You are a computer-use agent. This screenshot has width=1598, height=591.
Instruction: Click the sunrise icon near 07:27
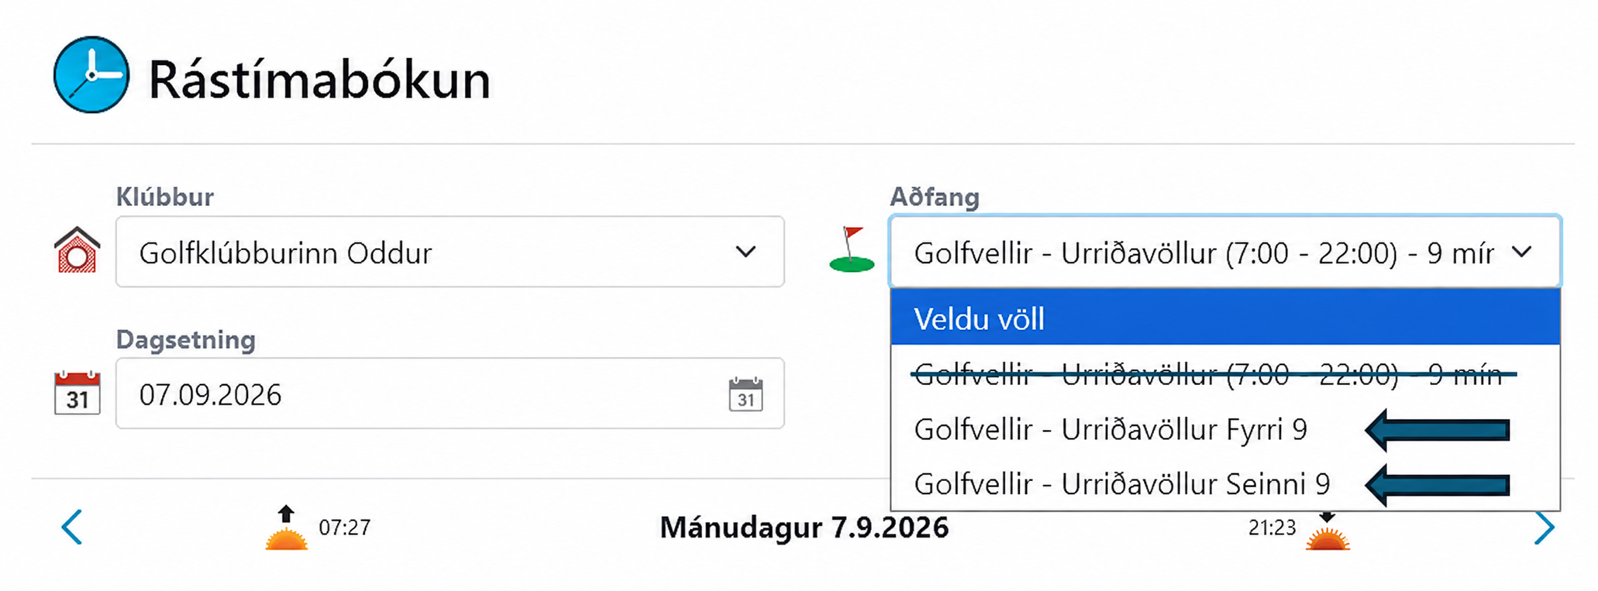click(x=287, y=527)
